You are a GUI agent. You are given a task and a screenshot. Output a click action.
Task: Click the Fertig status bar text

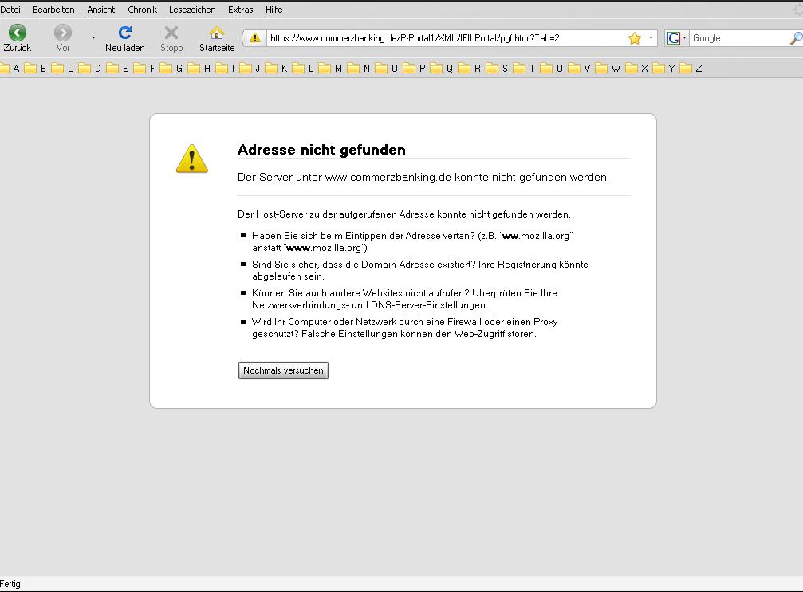10,584
